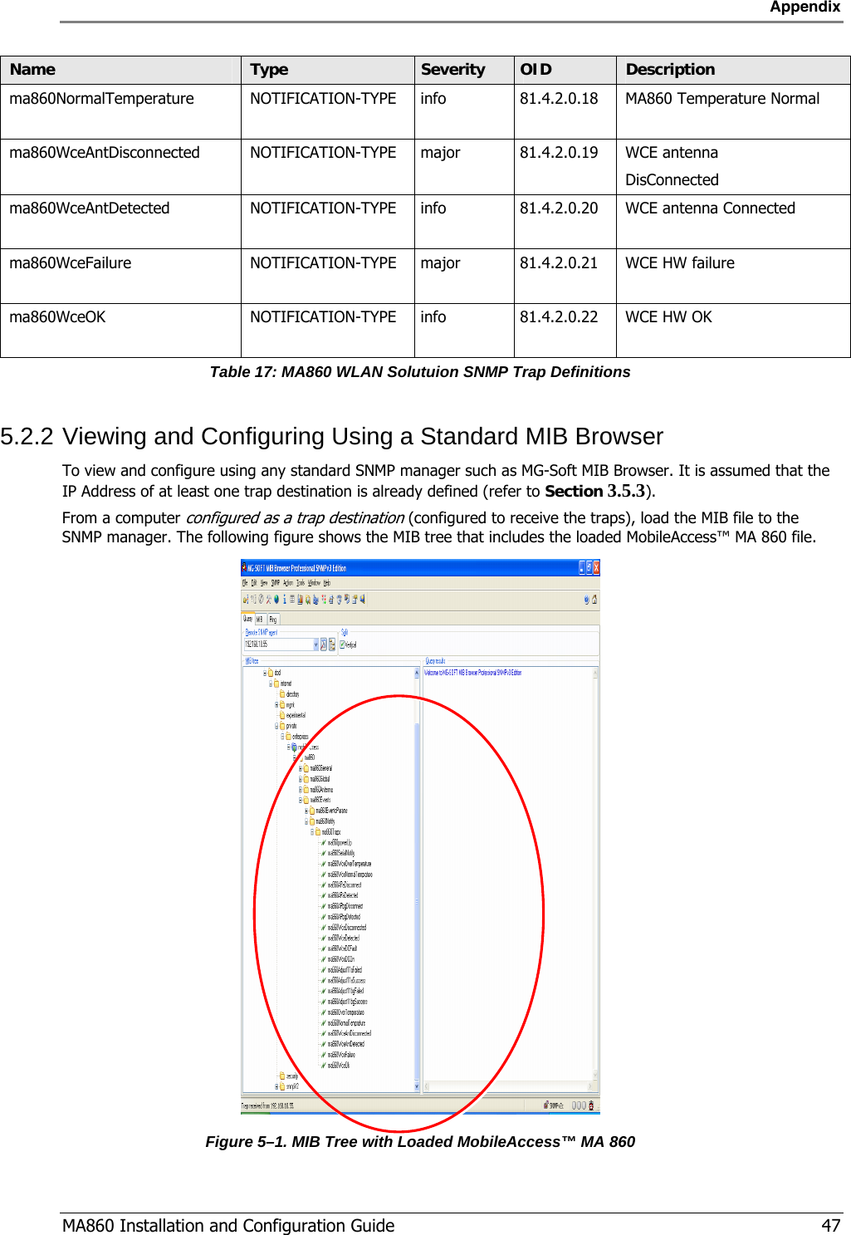Click the blue info 'i' toolbar icon
Screen dimensions: 851x1235
point(285,599)
